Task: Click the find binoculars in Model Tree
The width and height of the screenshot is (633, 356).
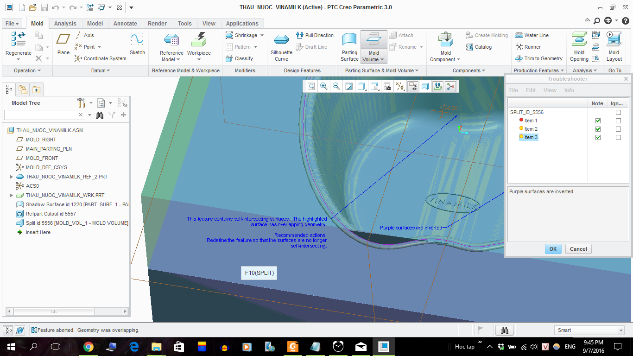Action: (99, 115)
